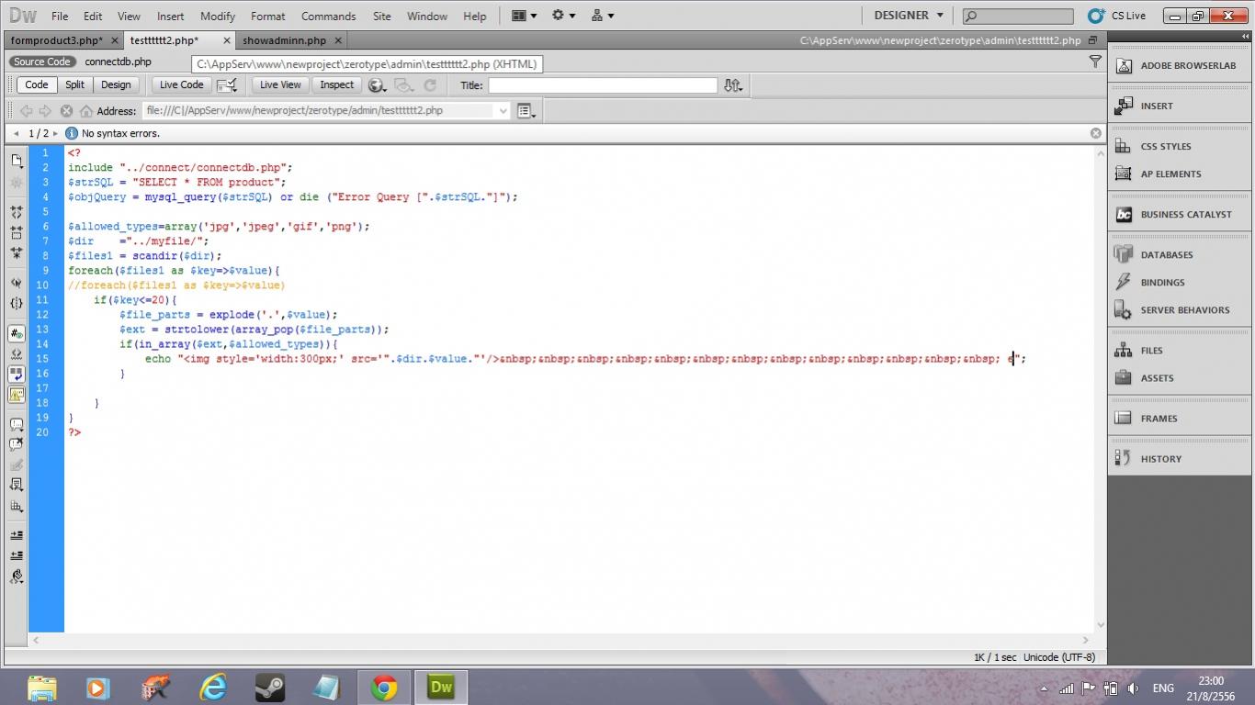This screenshot has height=705, width=1255.
Task: Toggle Word Wrap in Coding toolbar
Action: coord(17,374)
